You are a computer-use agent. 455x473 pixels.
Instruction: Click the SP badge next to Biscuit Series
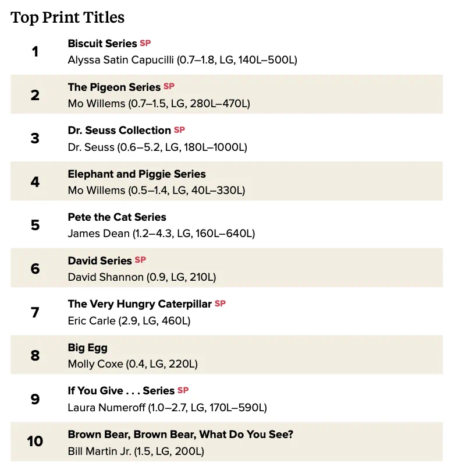(145, 43)
